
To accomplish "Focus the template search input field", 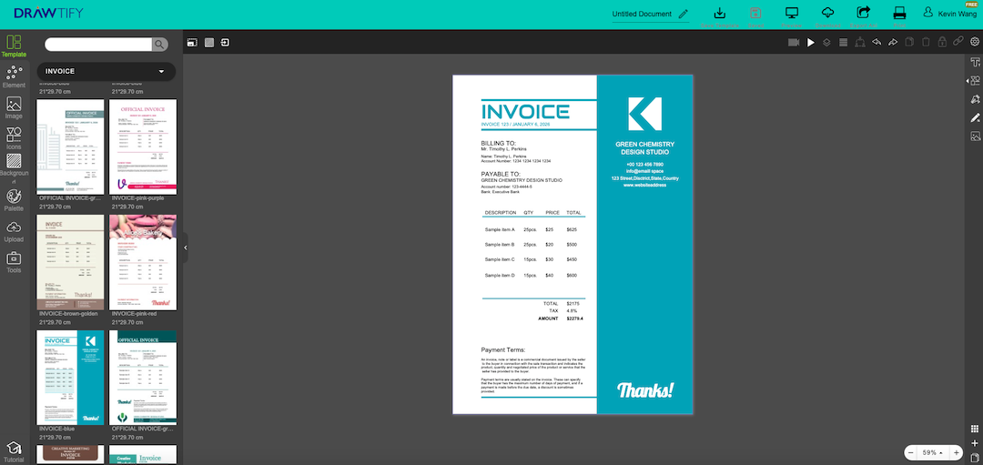I will [98, 44].
